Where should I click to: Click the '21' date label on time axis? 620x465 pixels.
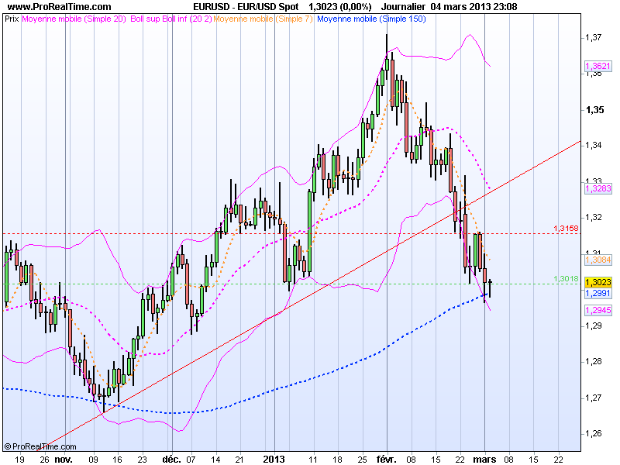coord(239,459)
